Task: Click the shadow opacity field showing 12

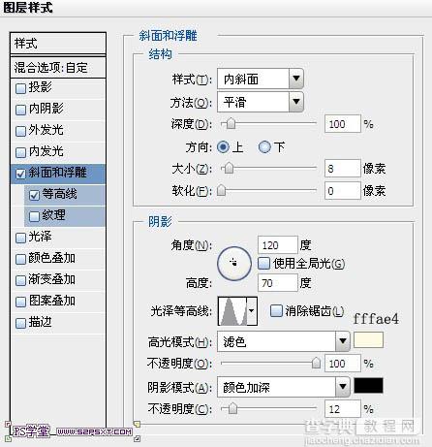Action: (343, 409)
